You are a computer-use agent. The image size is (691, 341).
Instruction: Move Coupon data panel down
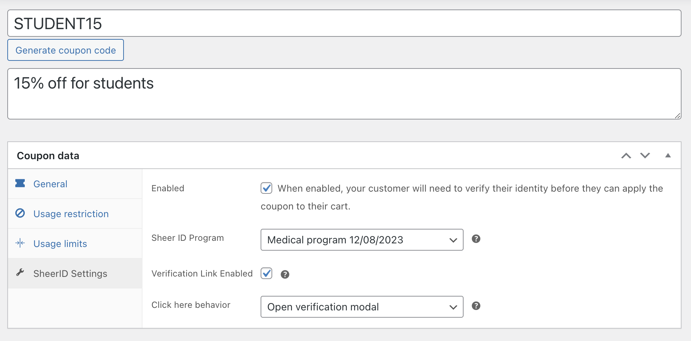(x=645, y=156)
